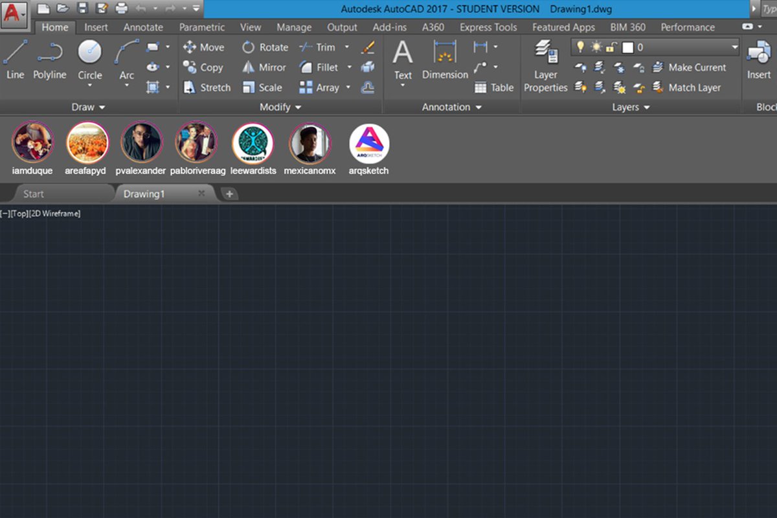Open the Trim dropdown arrow
The height and width of the screenshot is (518, 777).
(346, 47)
